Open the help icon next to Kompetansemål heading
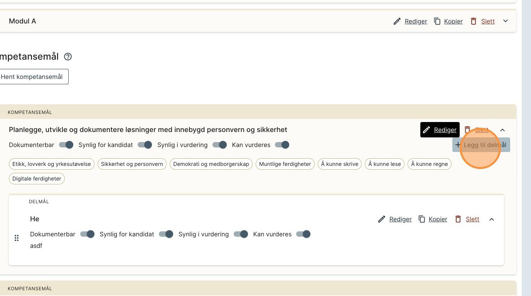 (x=68, y=57)
